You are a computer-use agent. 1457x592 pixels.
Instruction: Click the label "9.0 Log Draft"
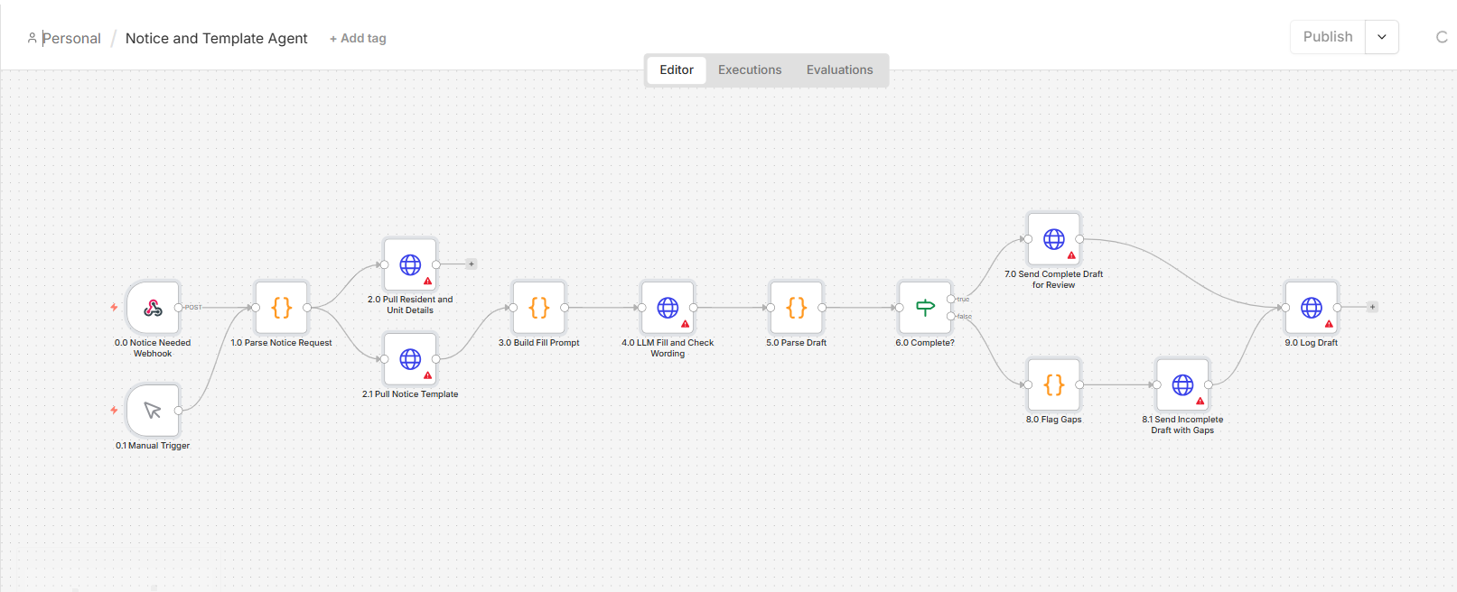pyautogui.click(x=1312, y=343)
